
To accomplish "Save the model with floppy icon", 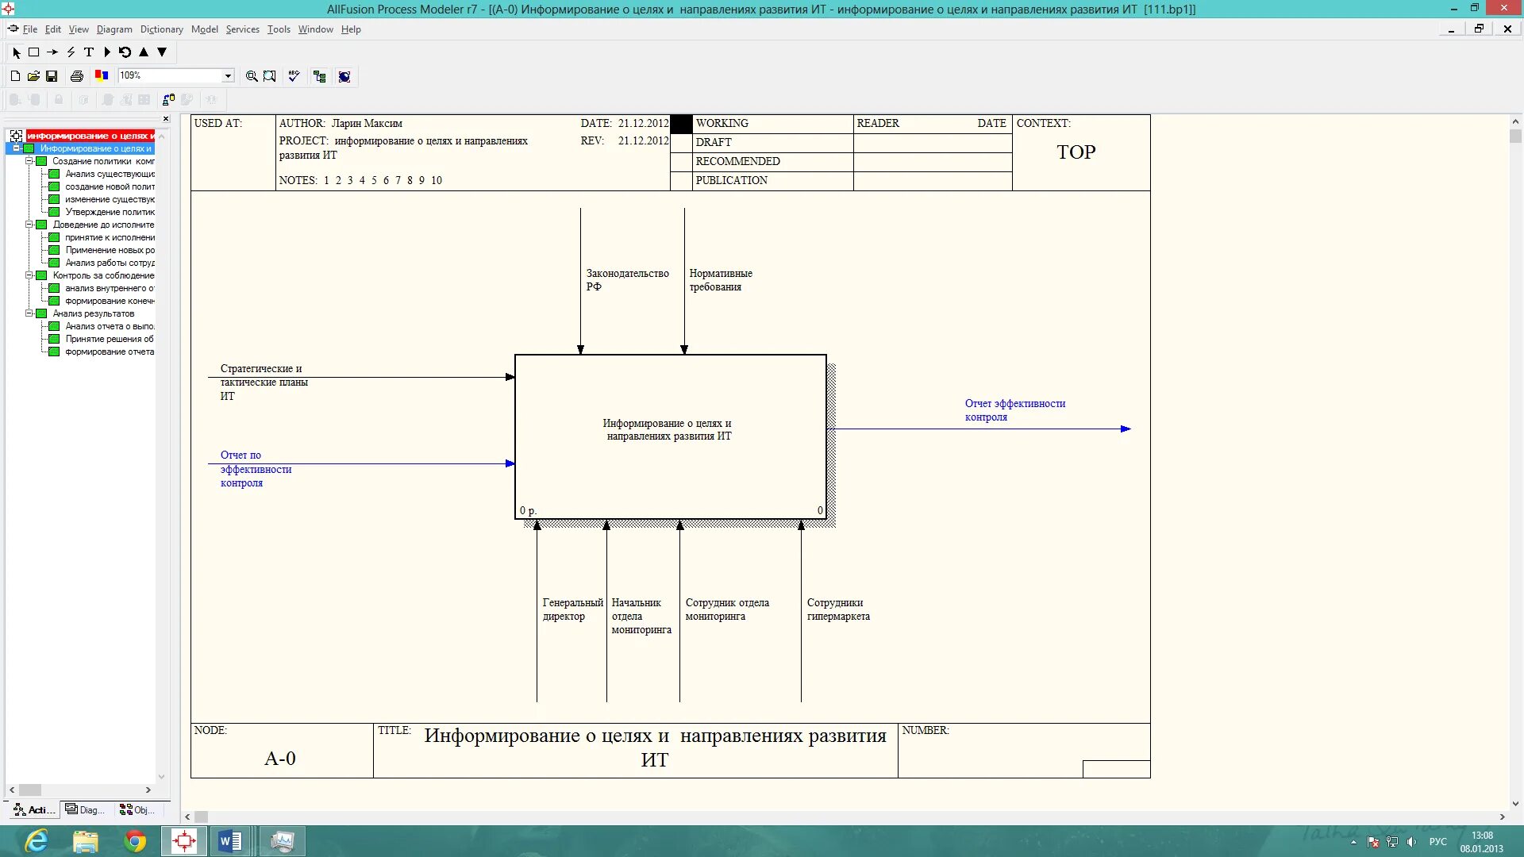I will click(x=52, y=76).
